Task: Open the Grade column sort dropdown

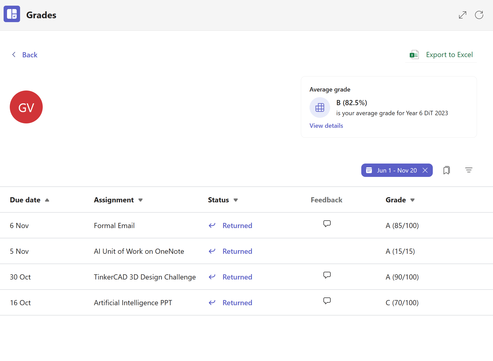Action: pos(412,200)
